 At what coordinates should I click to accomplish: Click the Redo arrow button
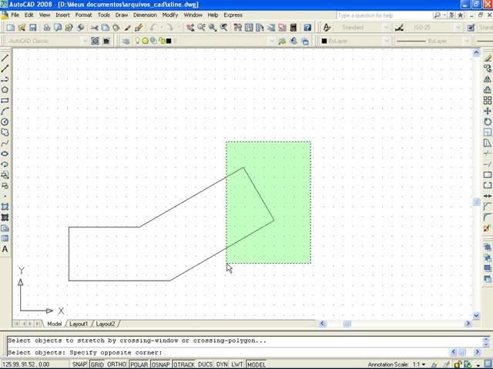(169, 28)
